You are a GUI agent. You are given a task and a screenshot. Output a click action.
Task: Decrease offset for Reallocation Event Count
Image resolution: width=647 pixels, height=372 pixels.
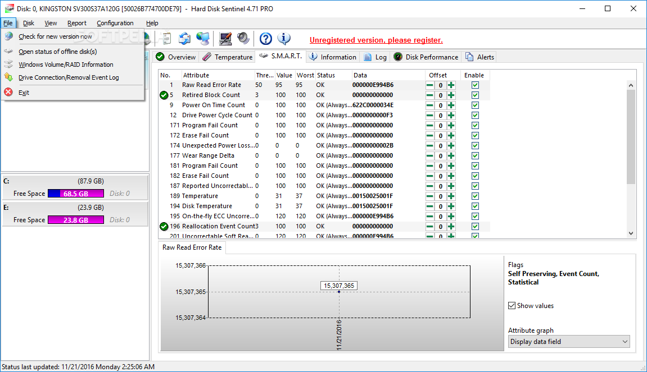(x=429, y=227)
